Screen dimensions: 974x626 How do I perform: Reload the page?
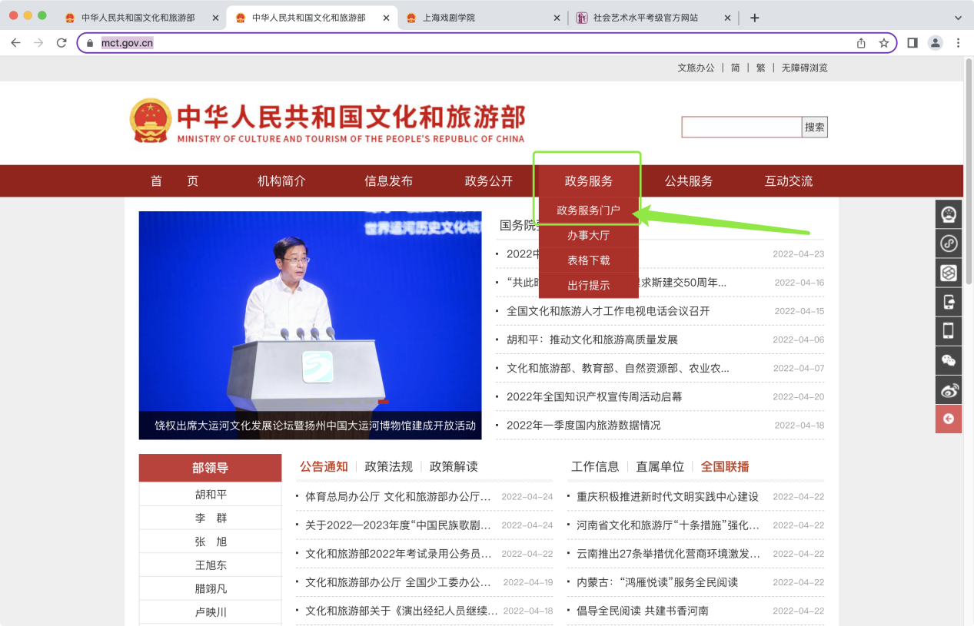[61, 43]
